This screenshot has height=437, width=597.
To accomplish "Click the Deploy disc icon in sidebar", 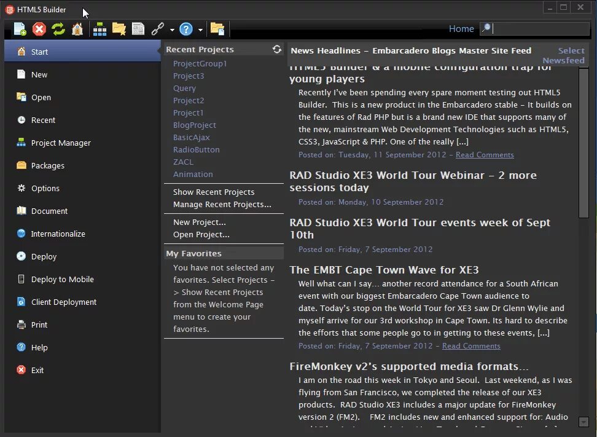I will 21,256.
